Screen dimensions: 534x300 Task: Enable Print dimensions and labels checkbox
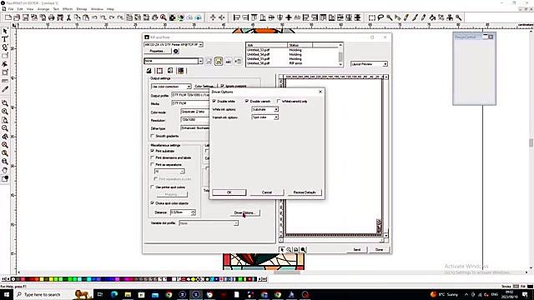pos(153,157)
